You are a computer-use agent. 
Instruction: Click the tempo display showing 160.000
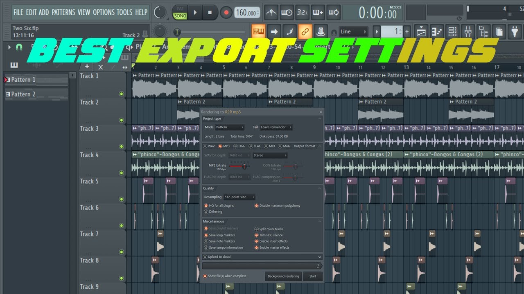click(x=247, y=13)
